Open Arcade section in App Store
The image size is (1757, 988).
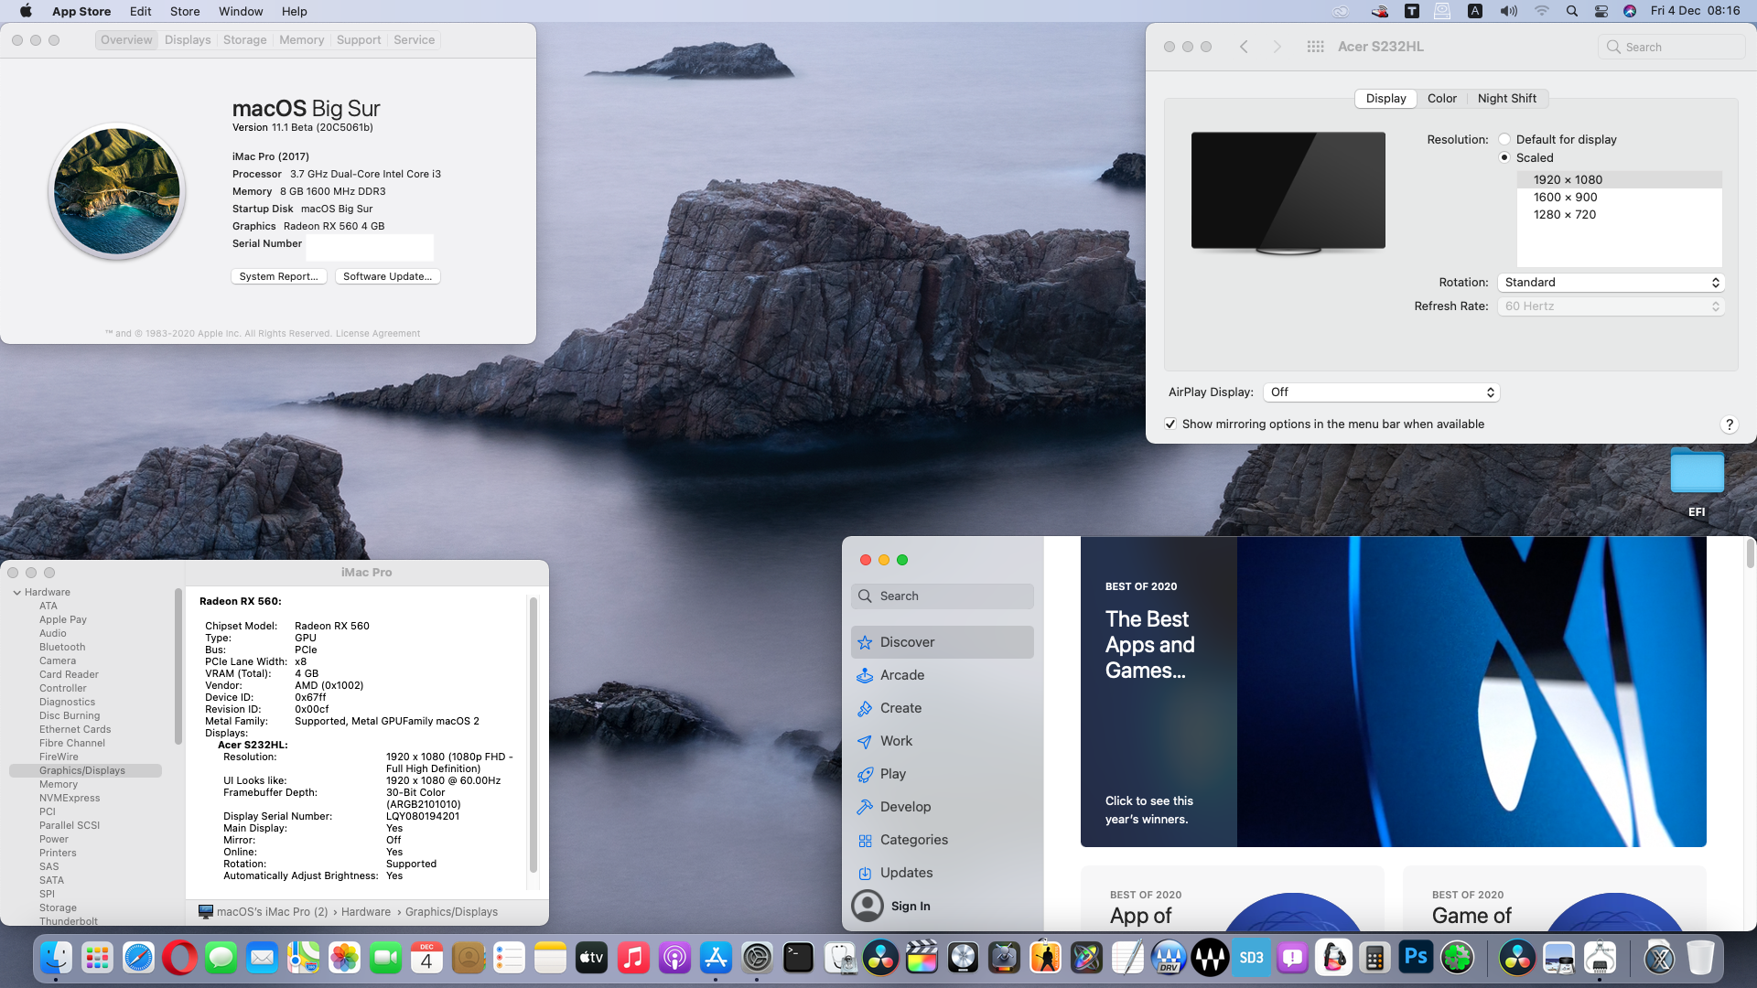pyautogui.click(x=942, y=675)
